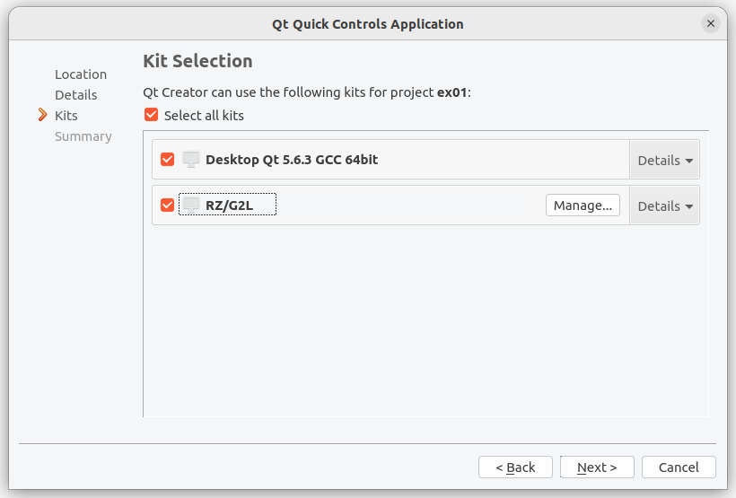Click the RZ/G2L kit name label
Screen dimensions: 736x498
tap(229, 205)
